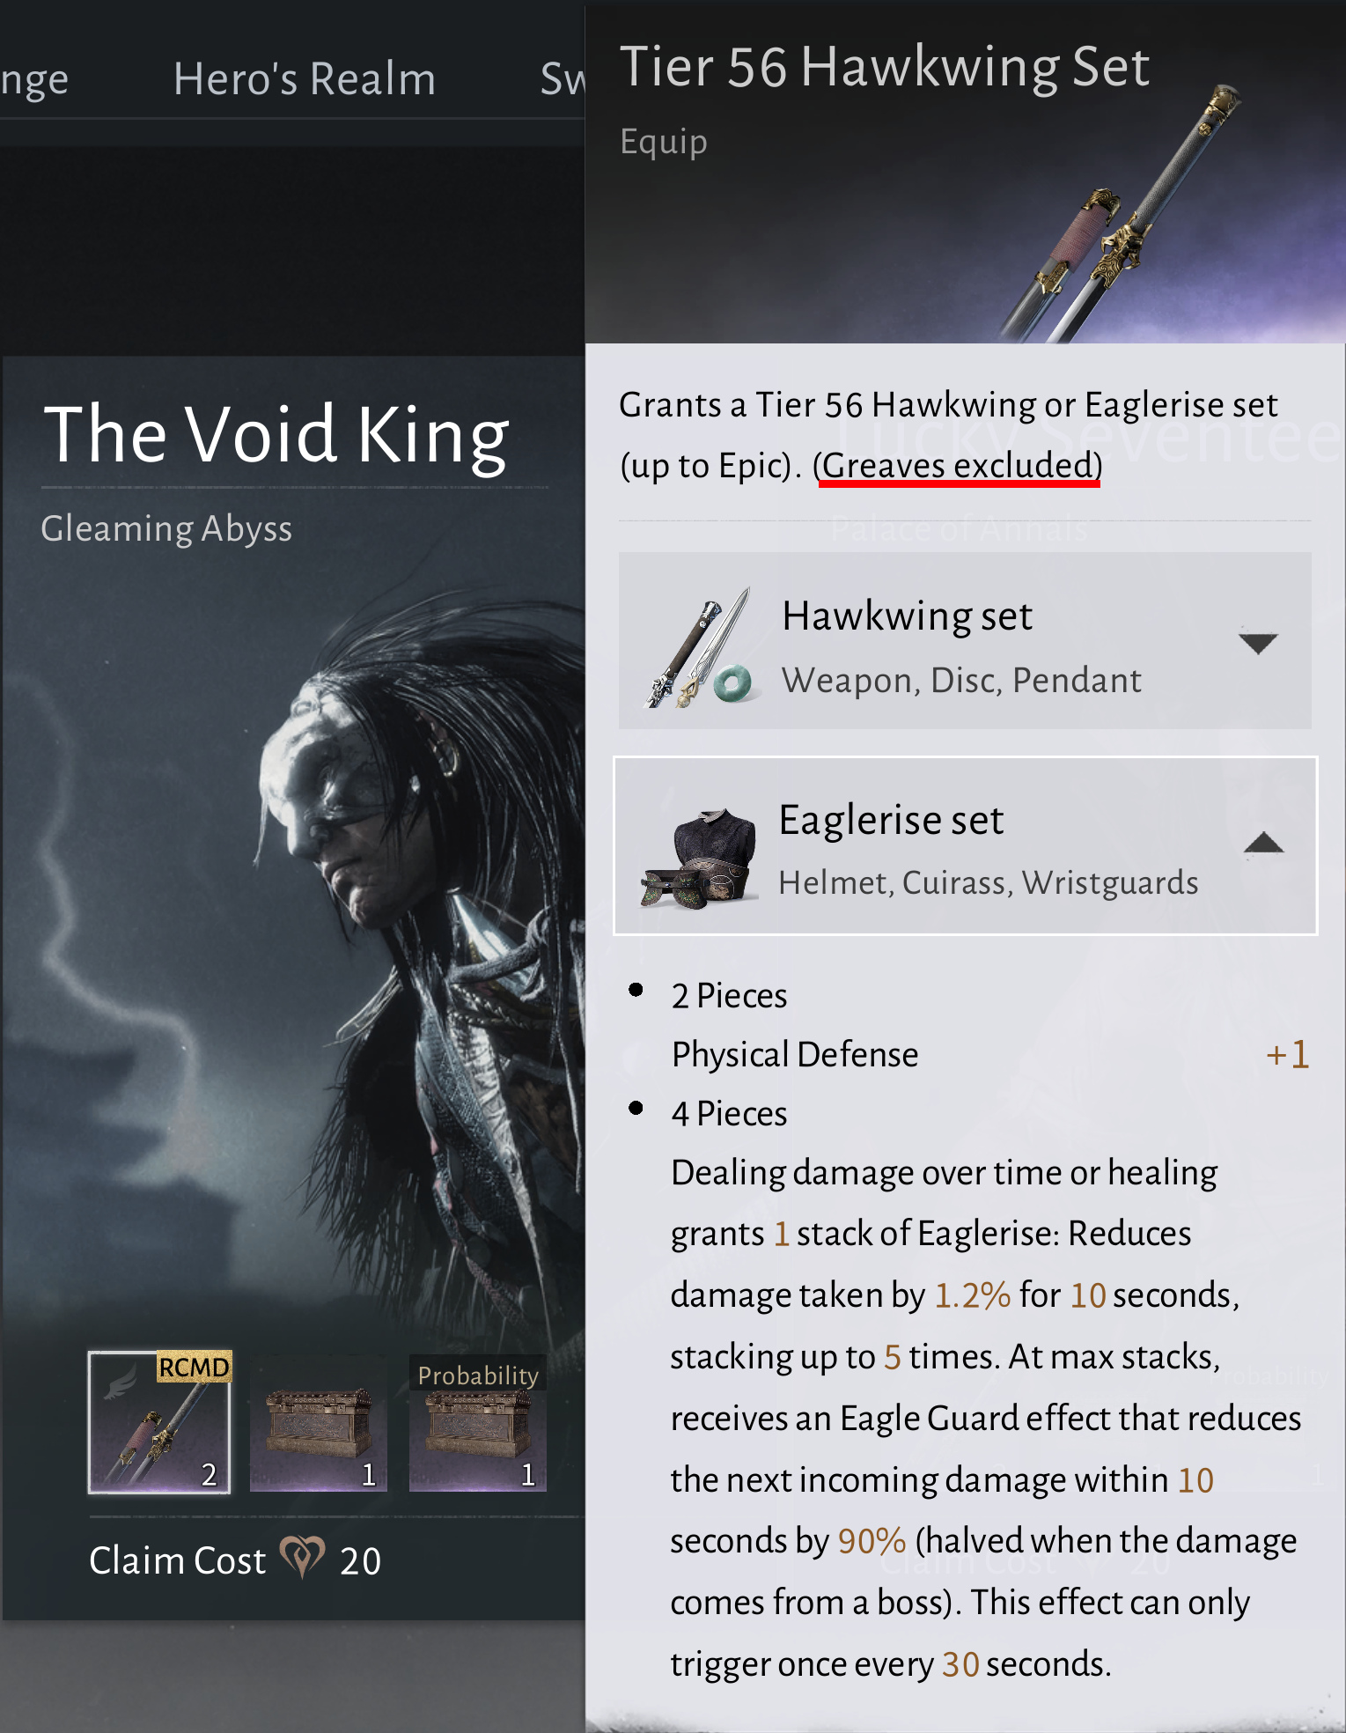
Task: Select The Void King boss title
Action: click(276, 435)
